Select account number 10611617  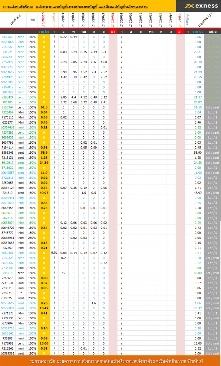pos(8,72)
